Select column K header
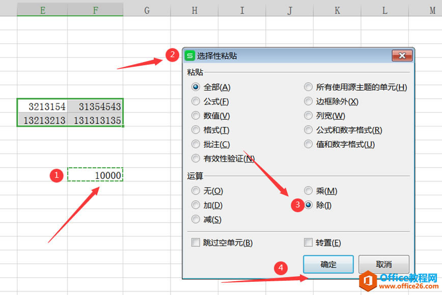Screen dimensions: 442x295 [337, 10]
